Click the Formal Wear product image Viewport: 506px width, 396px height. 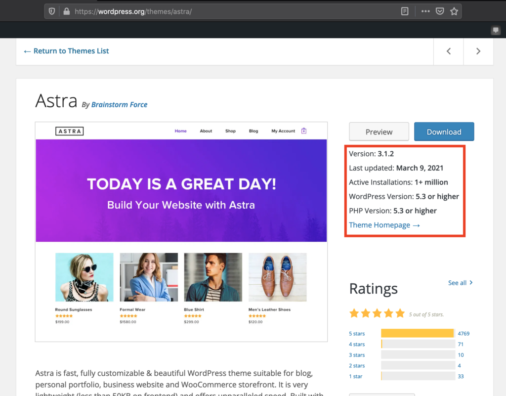(x=149, y=277)
